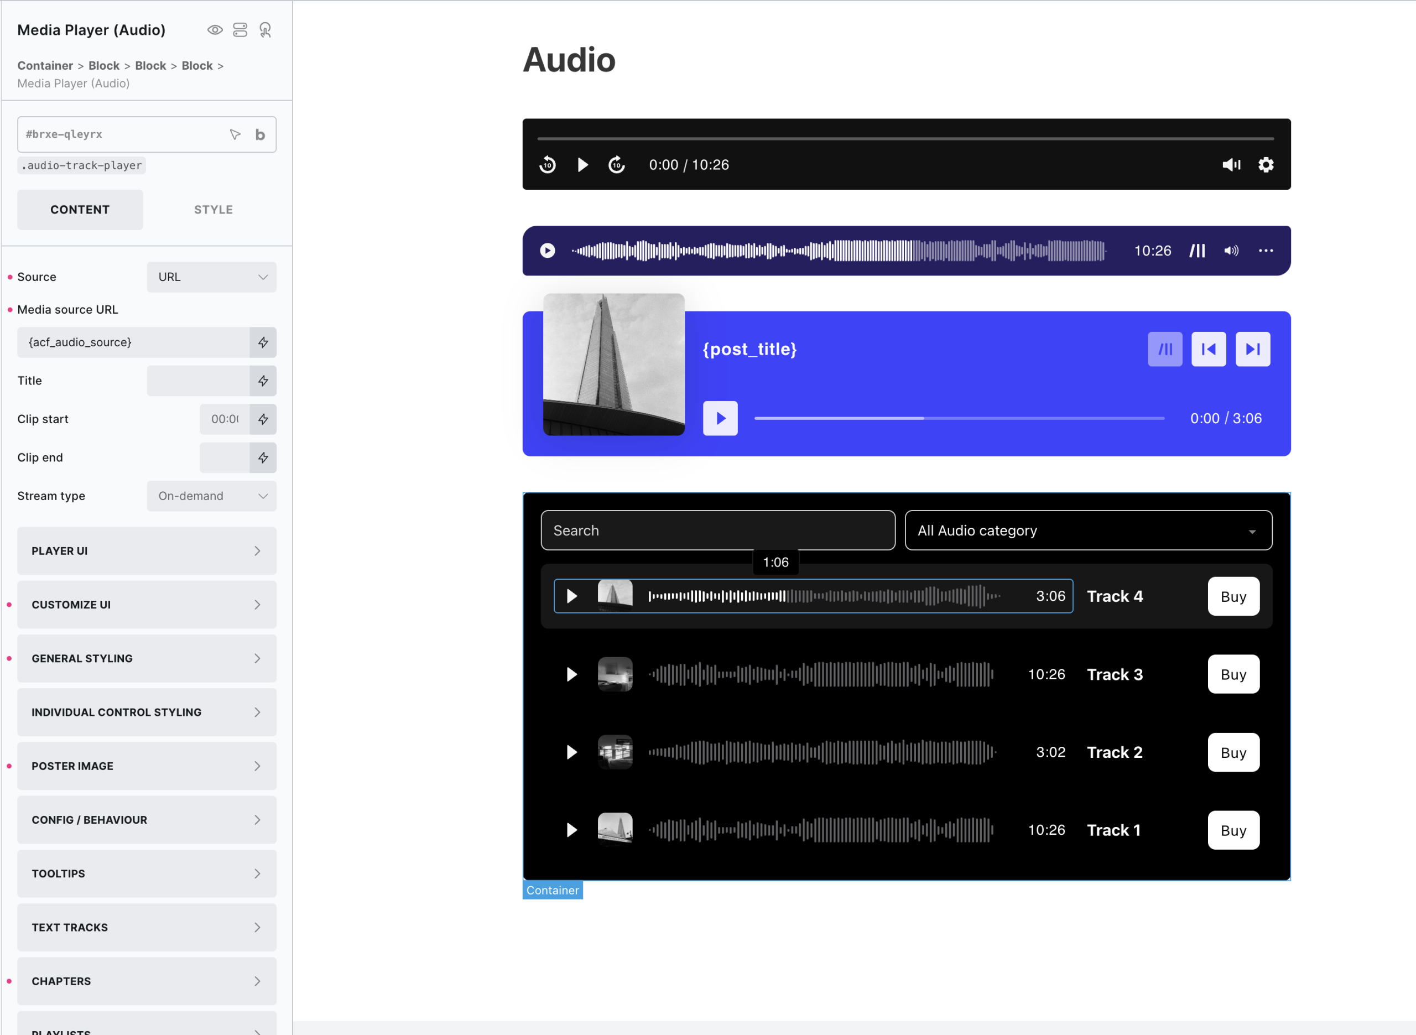Click the Search input field
Screen dimensions: 1416x1035
(718, 530)
